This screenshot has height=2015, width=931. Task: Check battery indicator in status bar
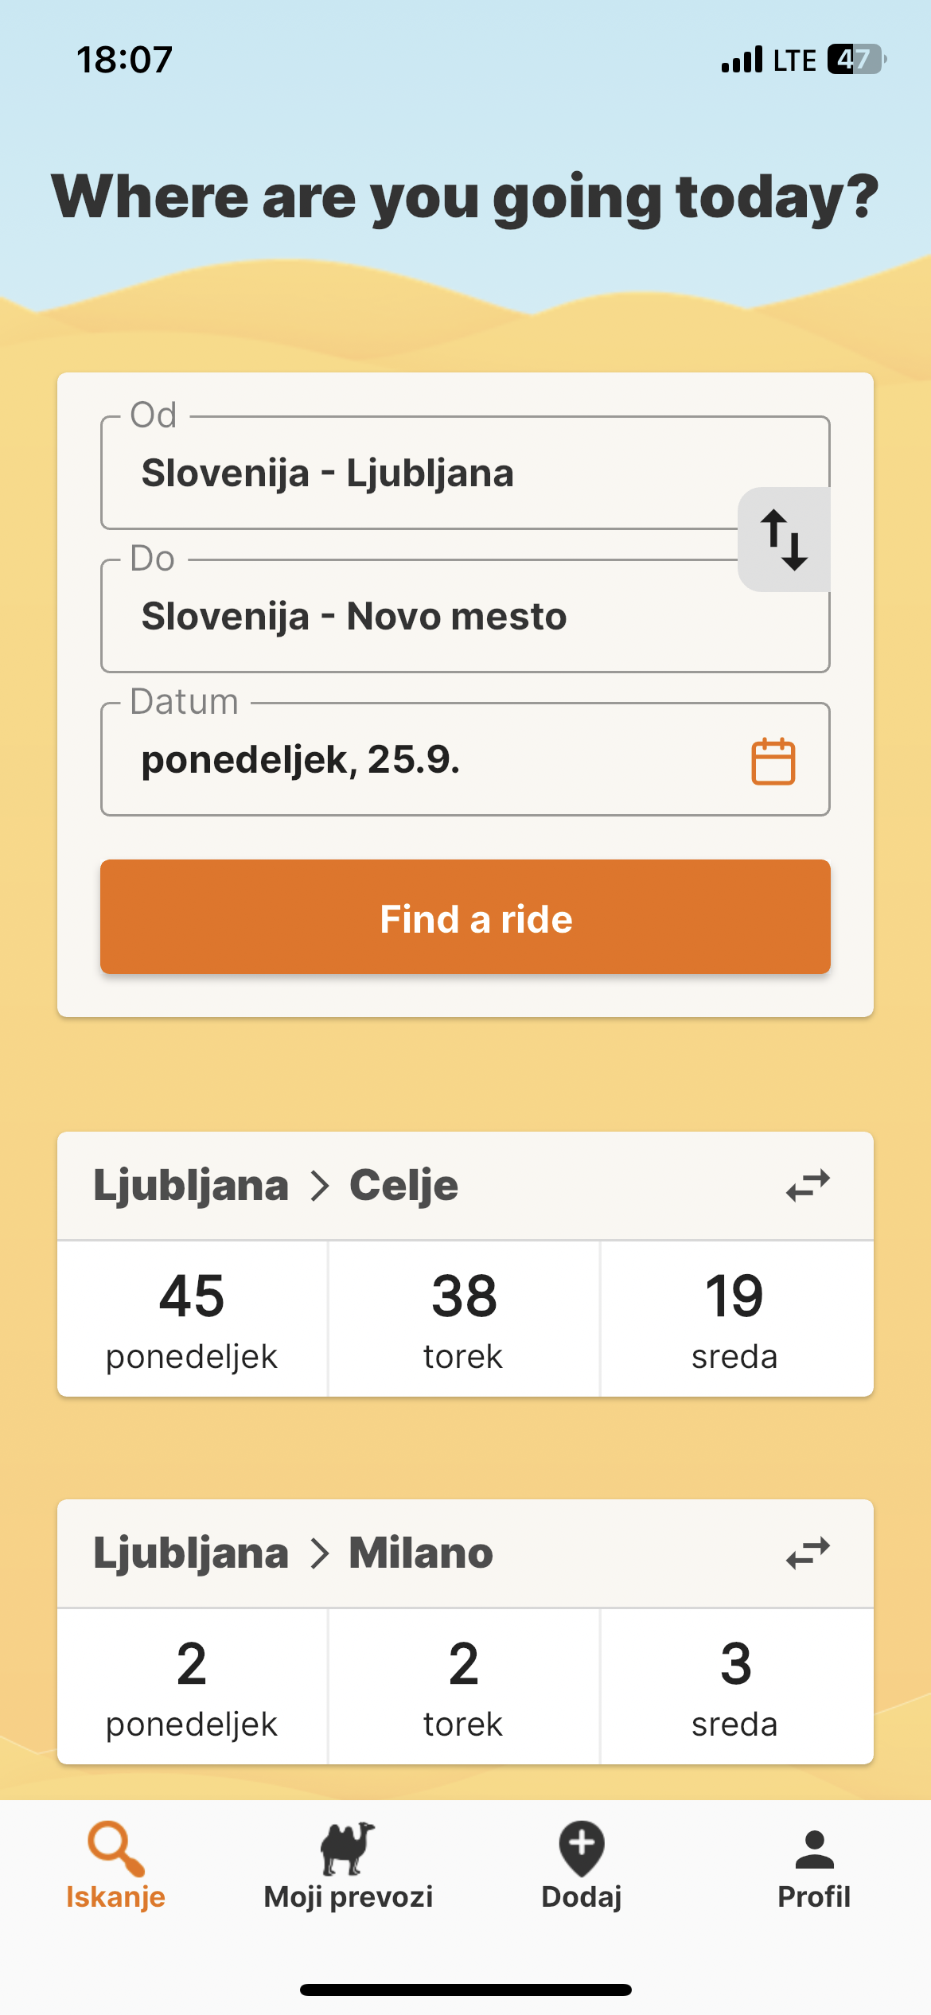point(857,60)
